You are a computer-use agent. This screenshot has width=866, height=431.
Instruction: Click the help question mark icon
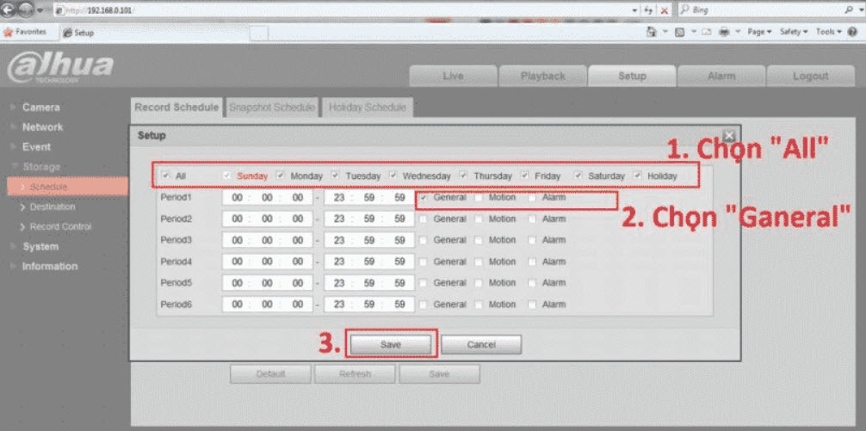tap(852, 32)
